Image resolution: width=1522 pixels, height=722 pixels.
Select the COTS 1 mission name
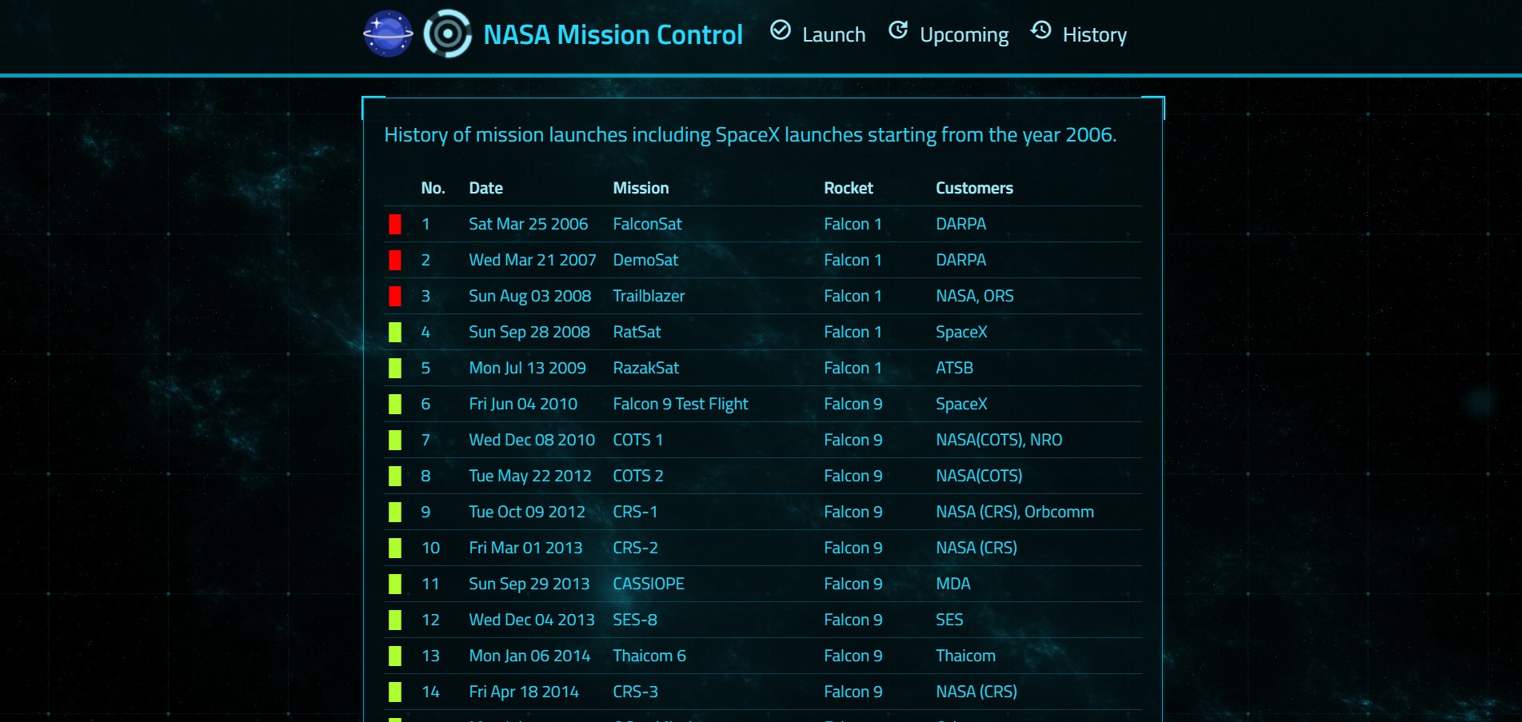[x=637, y=440]
